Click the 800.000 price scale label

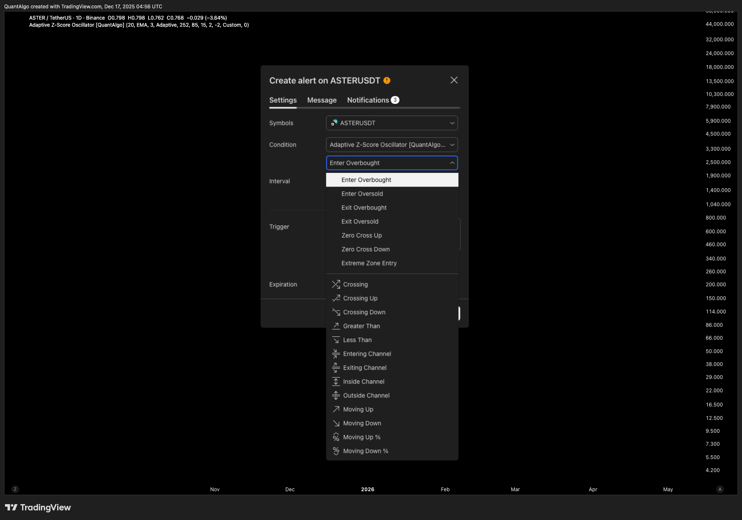[716, 218]
